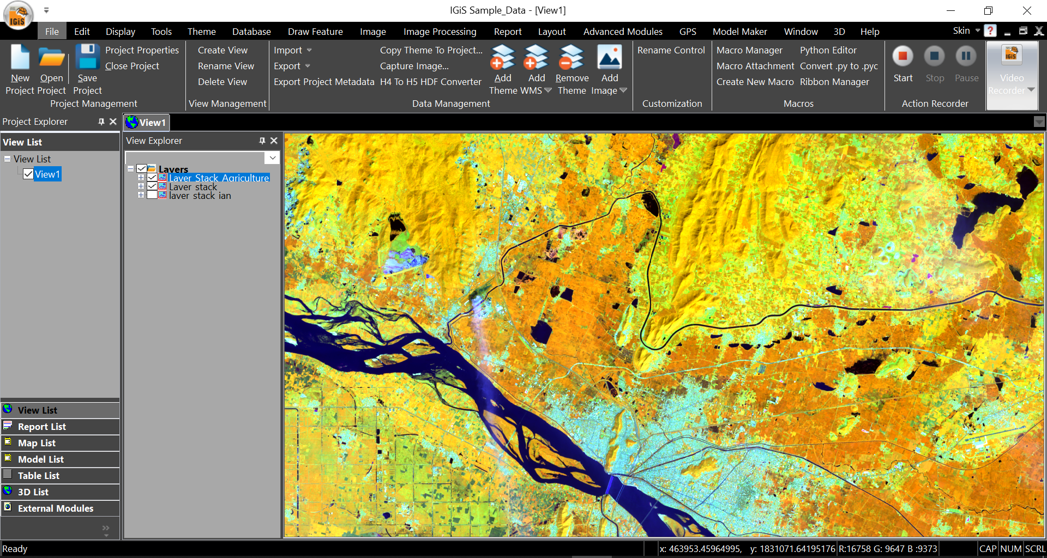Click the help question mark icon
The width and height of the screenshot is (1047, 558).
click(991, 31)
